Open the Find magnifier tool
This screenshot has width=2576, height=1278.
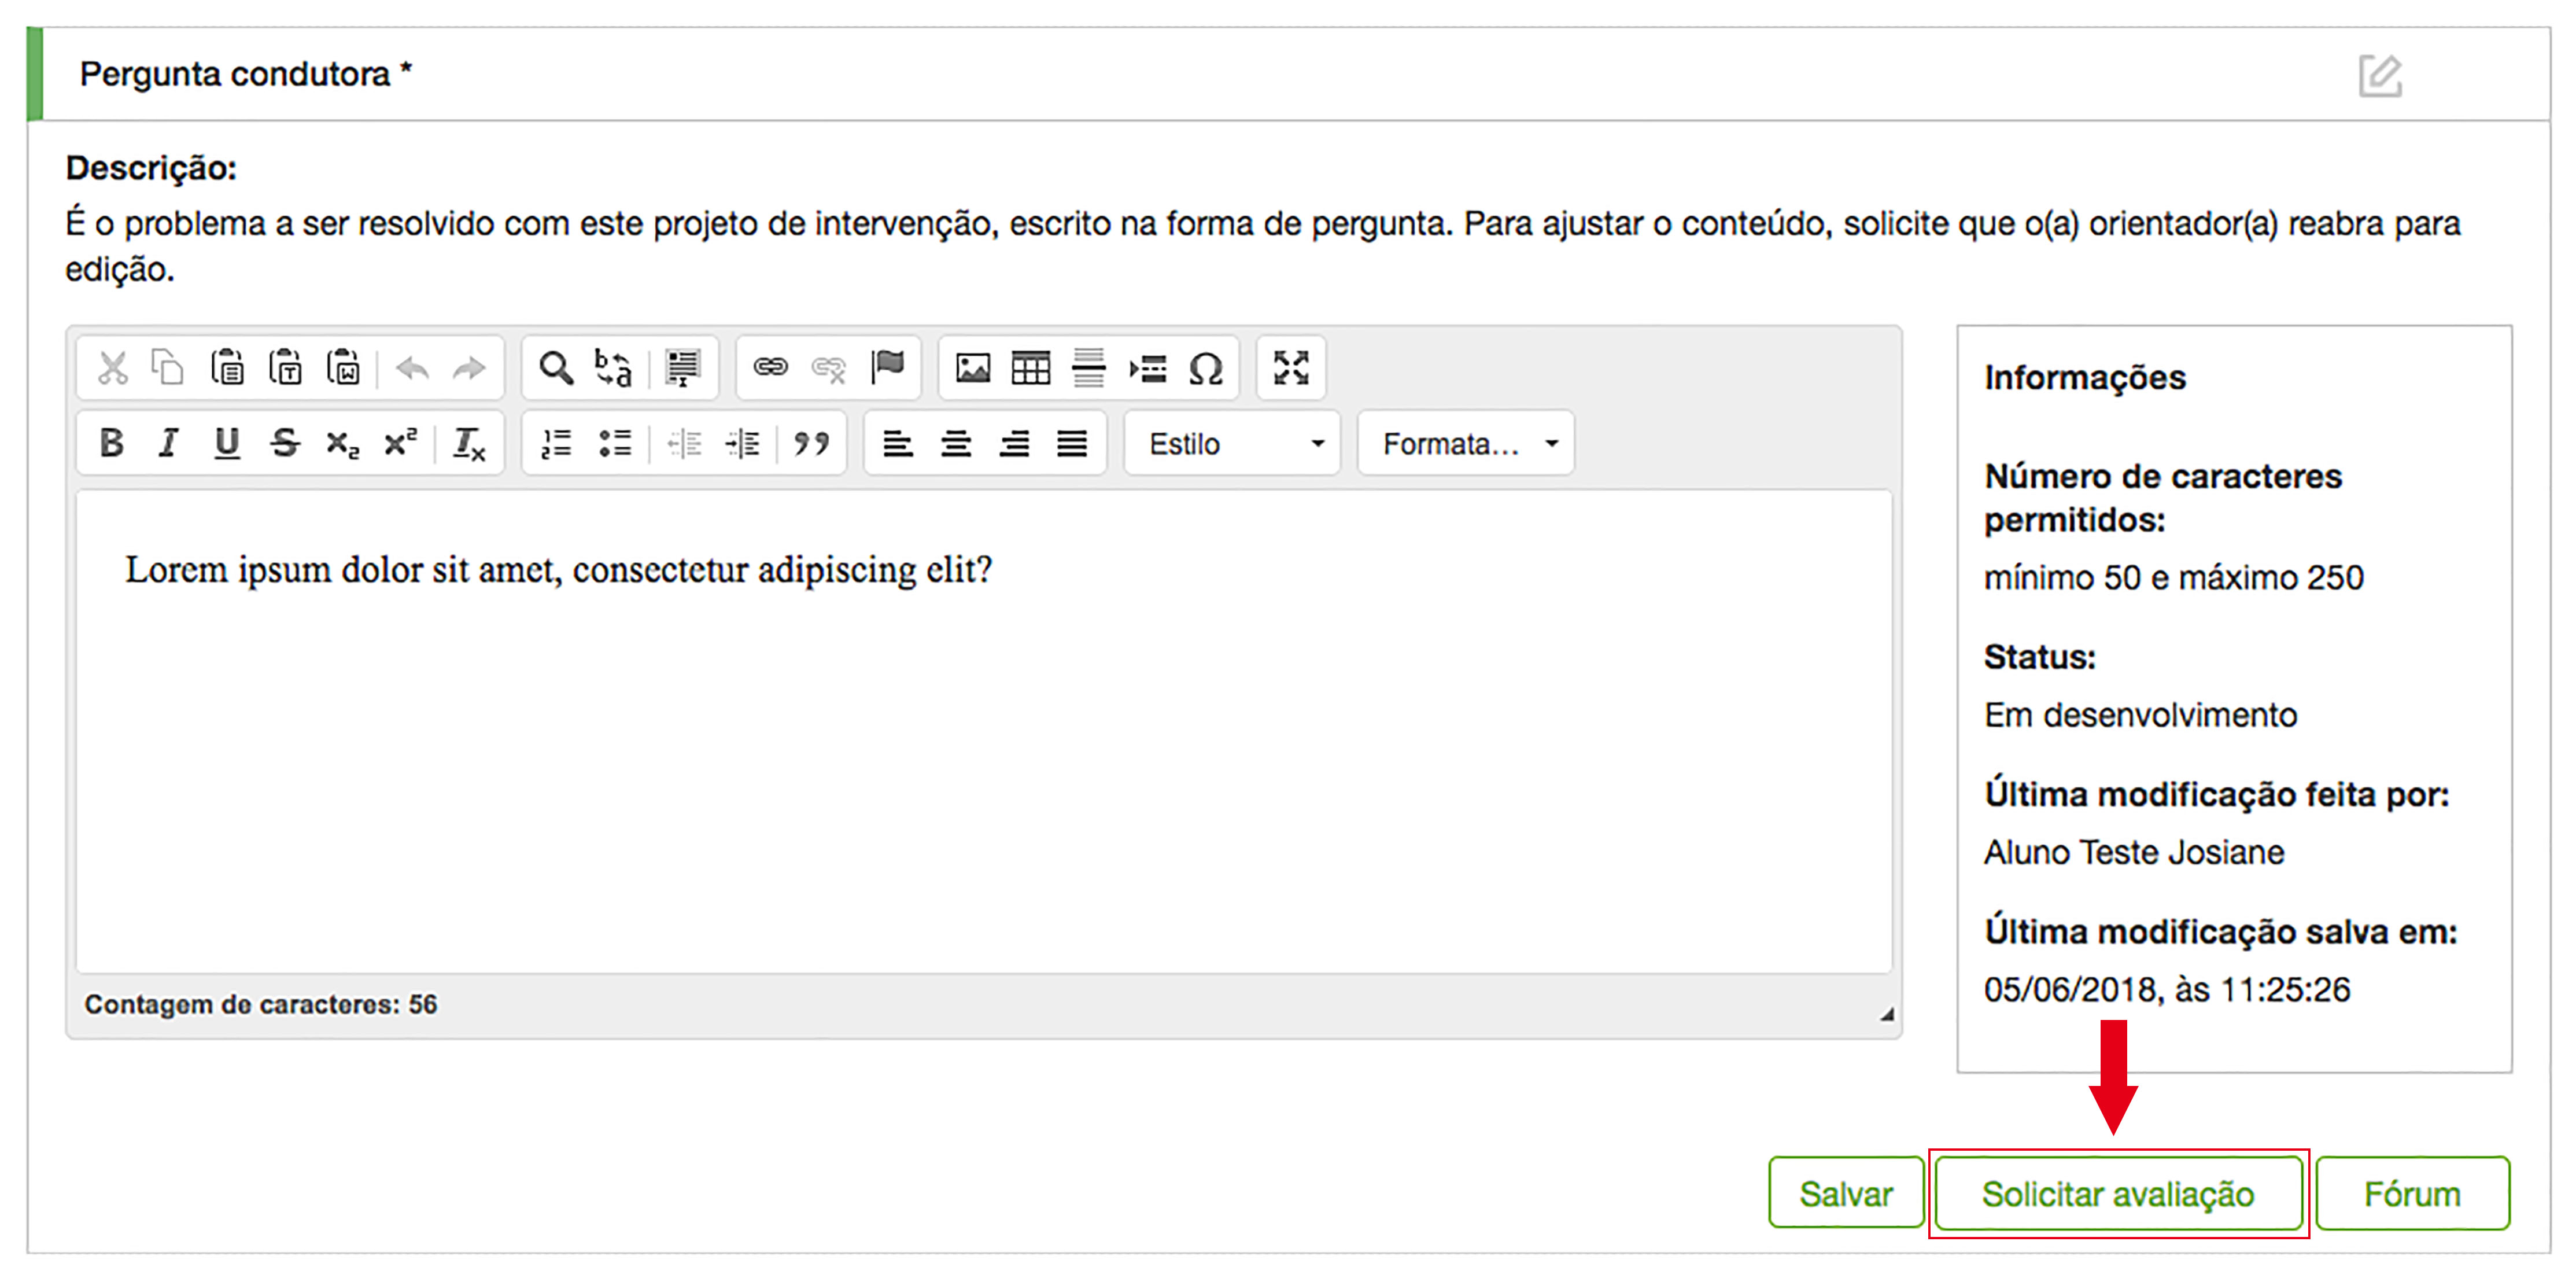[555, 368]
